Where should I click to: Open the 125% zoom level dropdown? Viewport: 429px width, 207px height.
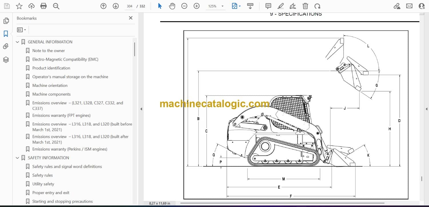[222, 6]
